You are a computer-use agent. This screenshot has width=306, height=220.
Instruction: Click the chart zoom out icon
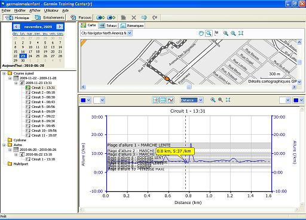(x=221, y=100)
